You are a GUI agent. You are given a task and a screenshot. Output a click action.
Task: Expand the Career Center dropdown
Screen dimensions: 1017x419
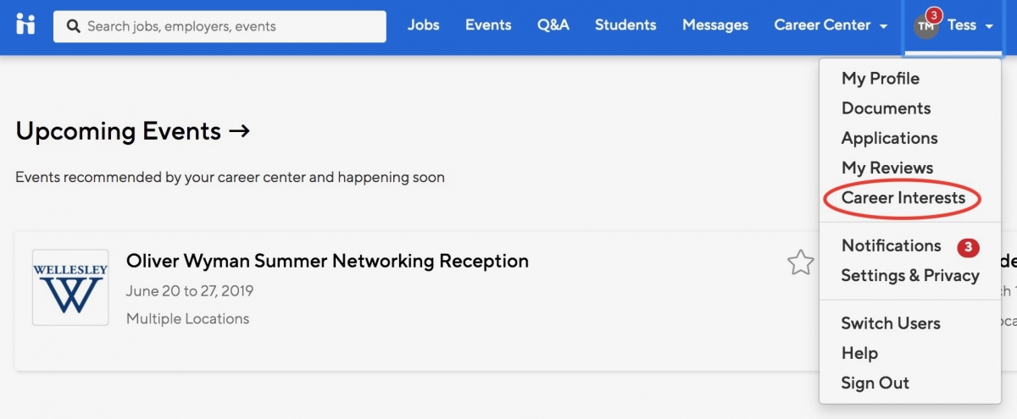point(831,25)
